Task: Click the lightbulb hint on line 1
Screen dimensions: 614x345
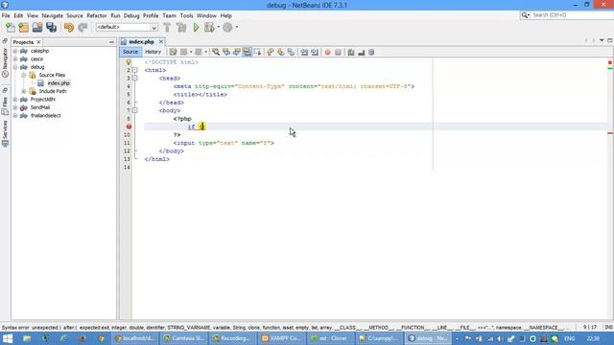Action: click(128, 62)
